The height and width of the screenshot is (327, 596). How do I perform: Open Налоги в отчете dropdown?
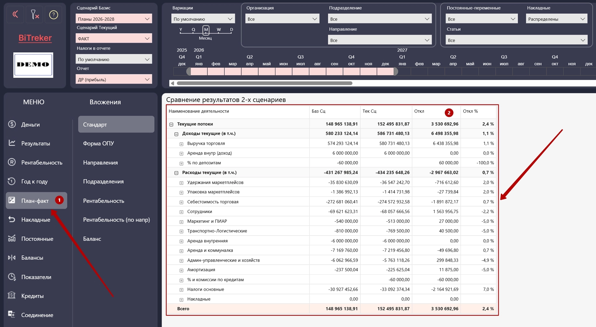114,59
